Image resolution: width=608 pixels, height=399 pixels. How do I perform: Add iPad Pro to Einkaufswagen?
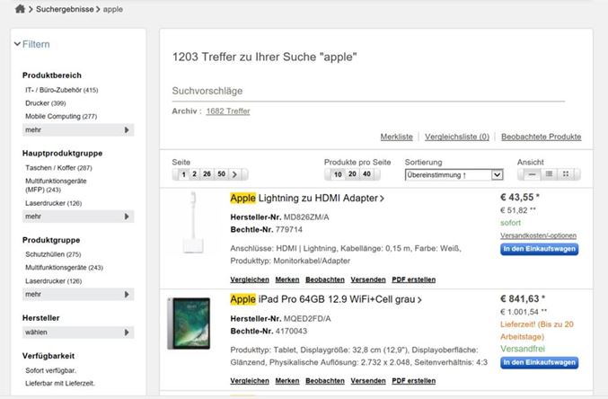click(540, 362)
